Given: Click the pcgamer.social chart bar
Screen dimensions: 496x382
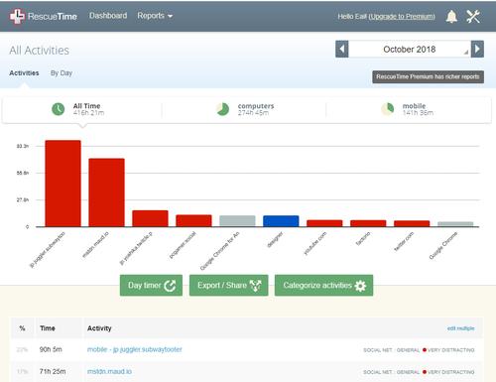Looking at the screenshot, I should (x=193, y=221).
